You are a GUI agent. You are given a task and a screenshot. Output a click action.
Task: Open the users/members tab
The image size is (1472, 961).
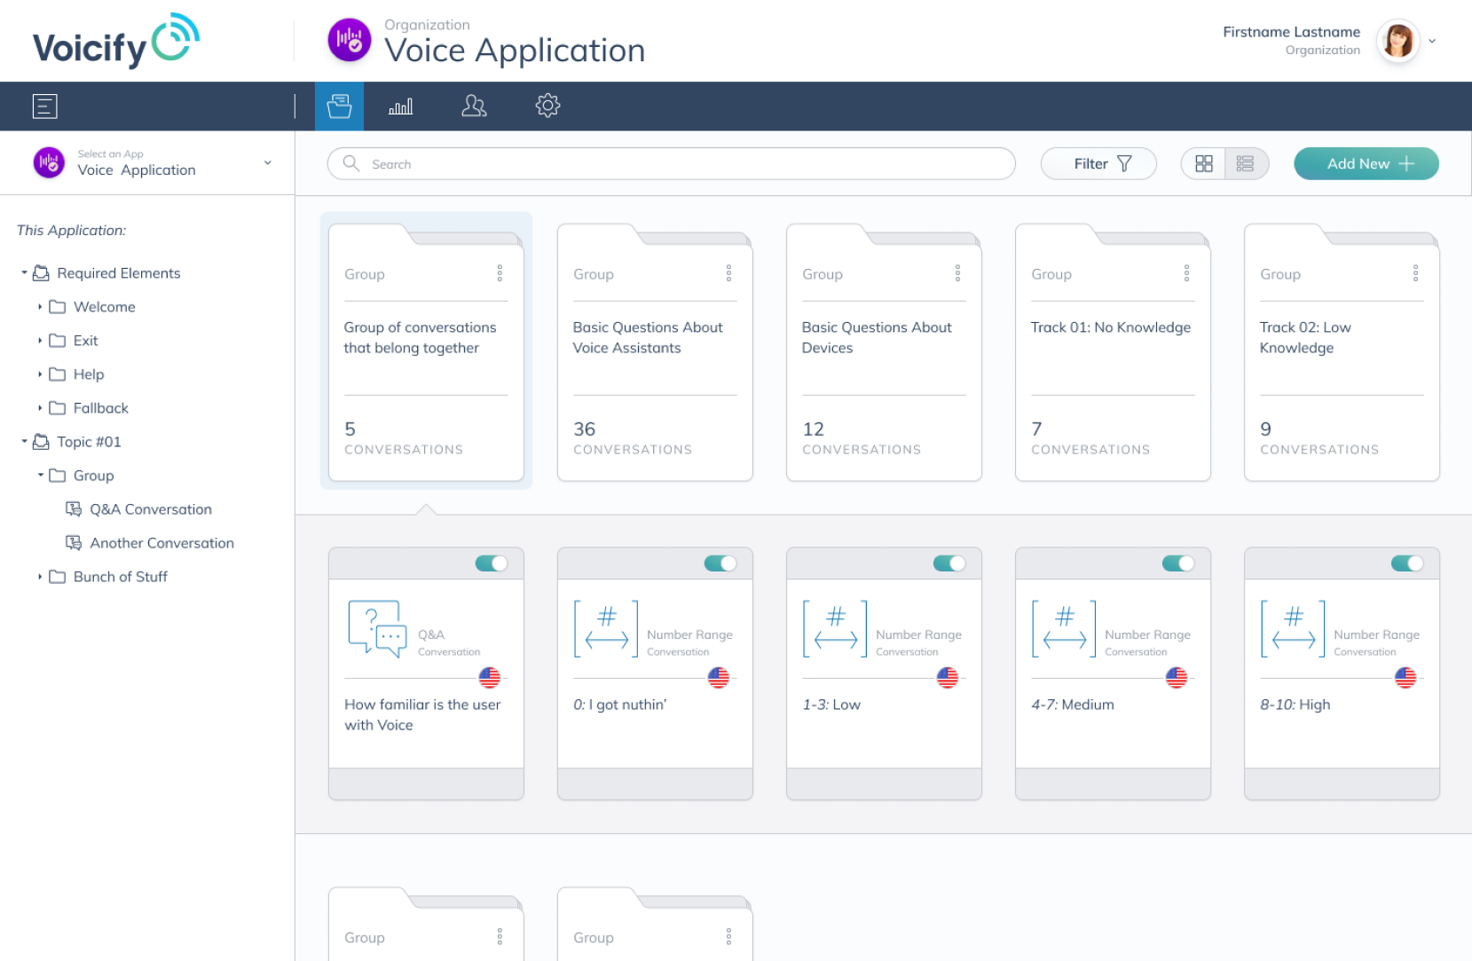pos(474,106)
